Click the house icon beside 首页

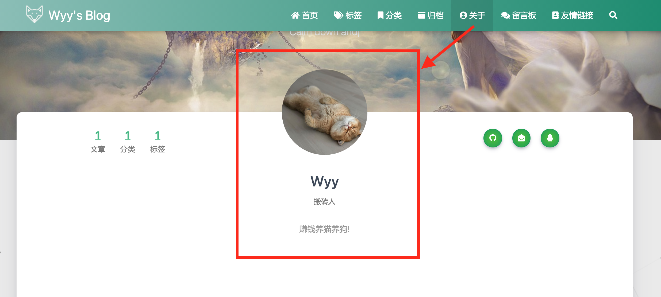295,15
